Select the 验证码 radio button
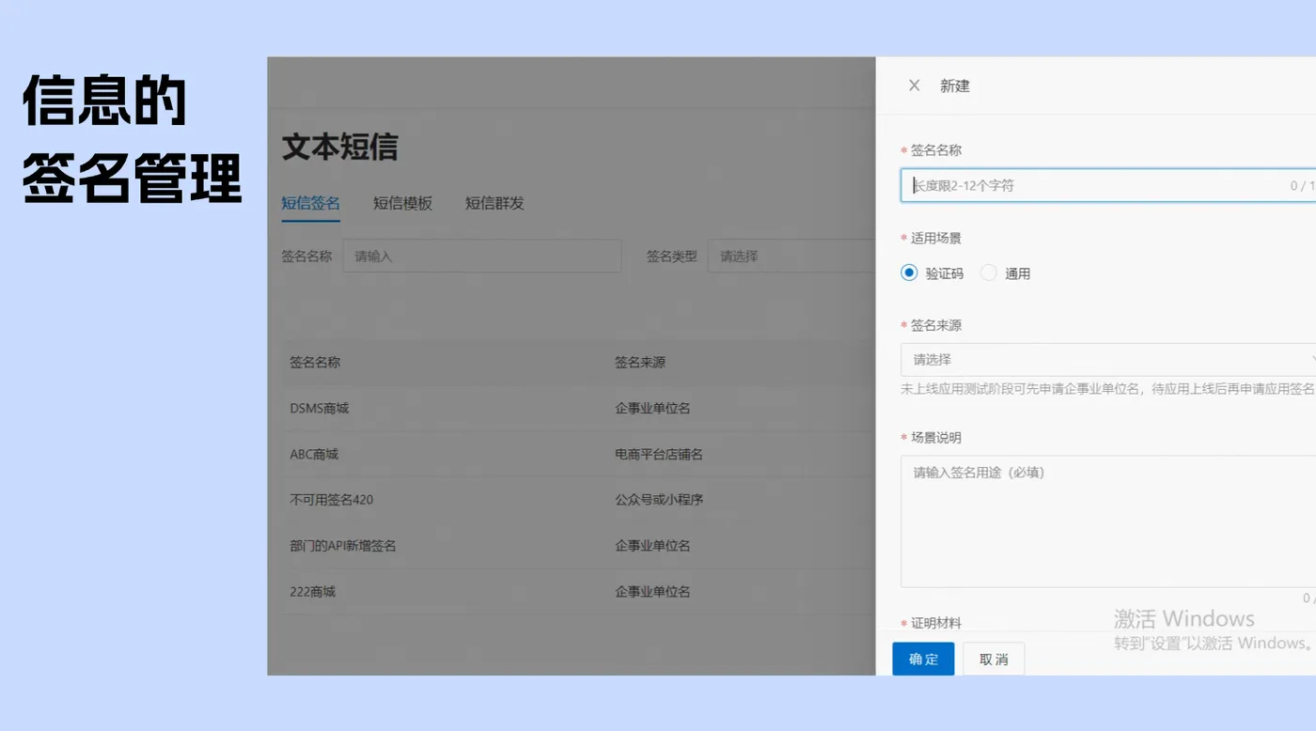 (x=909, y=272)
